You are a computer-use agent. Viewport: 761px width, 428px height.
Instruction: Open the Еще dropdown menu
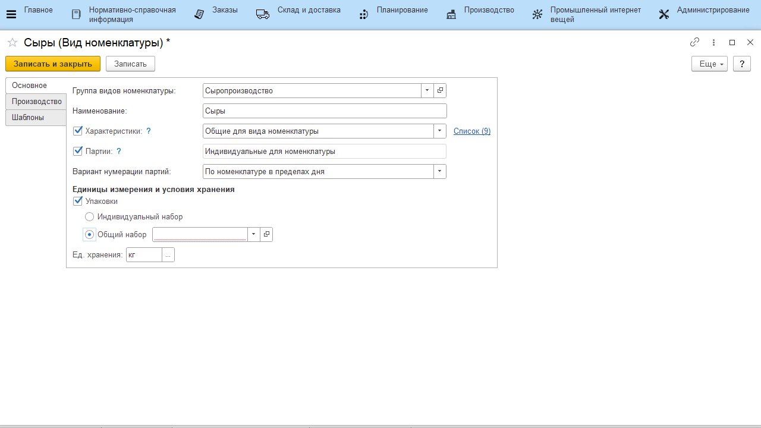pyautogui.click(x=709, y=64)
